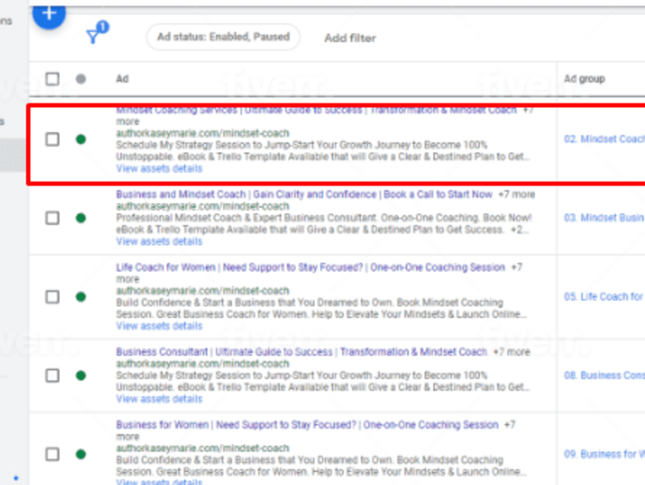Click headline Business Consultant | Ultimate Guide to Success
The image size is (645, 485).
(301, 351)
